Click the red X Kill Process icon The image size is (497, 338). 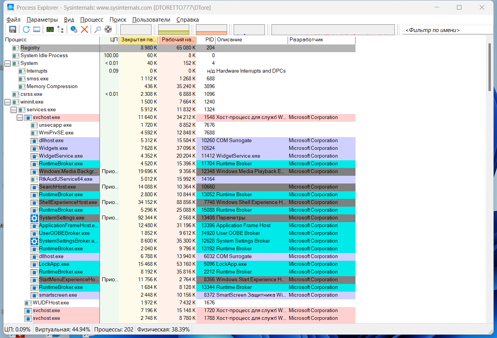[84, 29]
